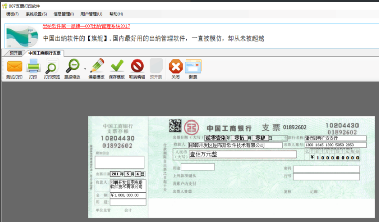Open the 007出纳管理系统2017 ad link
379x222 pixels.
point(86,26)
